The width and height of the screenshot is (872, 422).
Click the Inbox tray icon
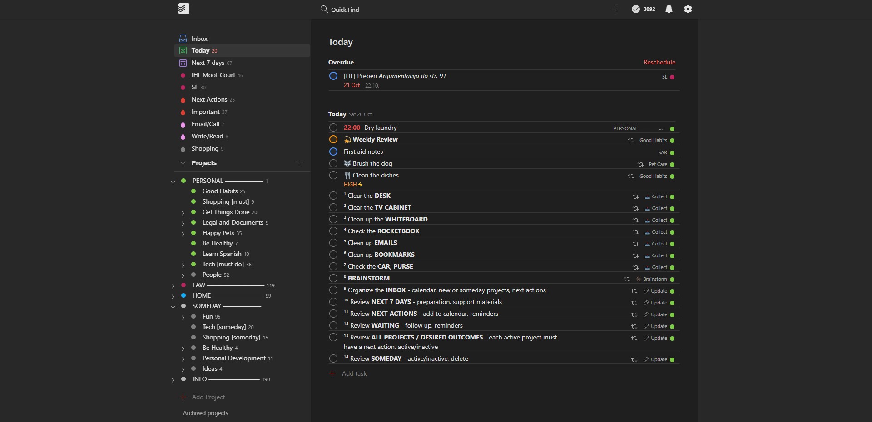183,39
